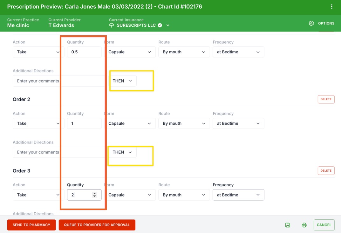Screen dimensions: 341x233
Task: Click the Me clinic practice name
Action: point(18,25)
